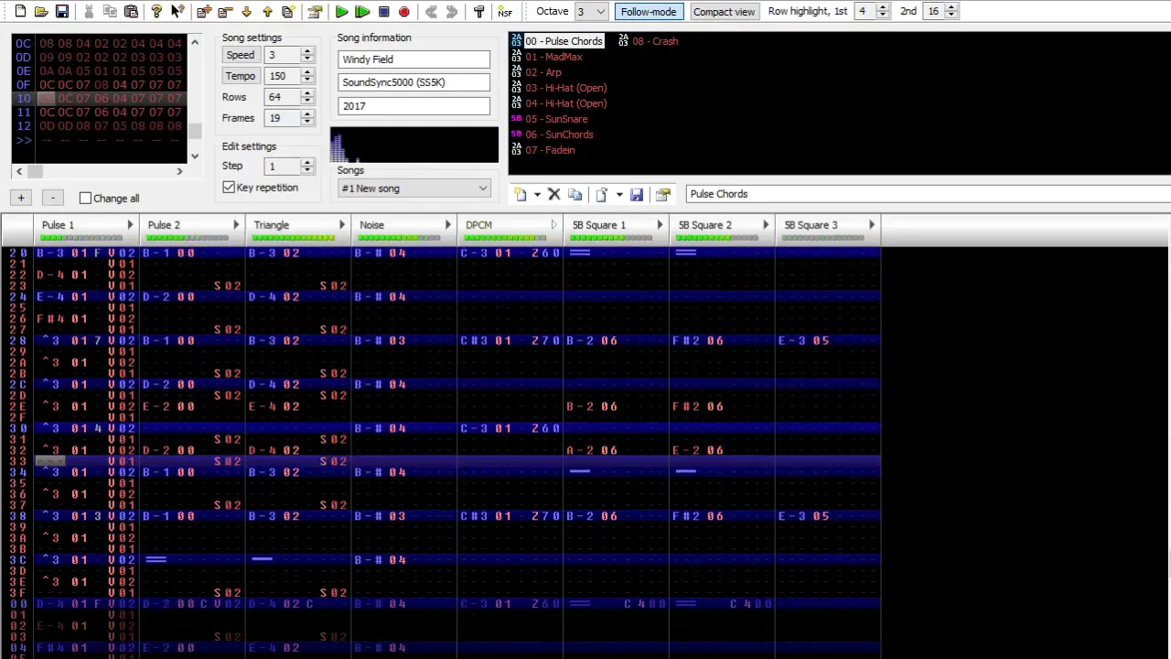Save the instrument to a file
The image size is (1171, 659).
[x=637, y=194]
